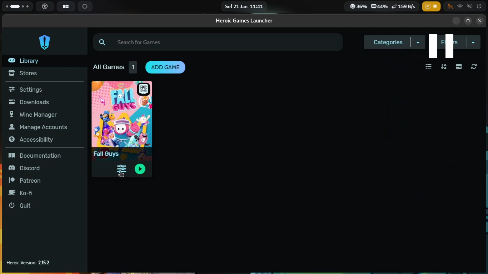Focus the Search for Games field
The height and width of the screenshot is (274, 488).
(x=218, y=42)
